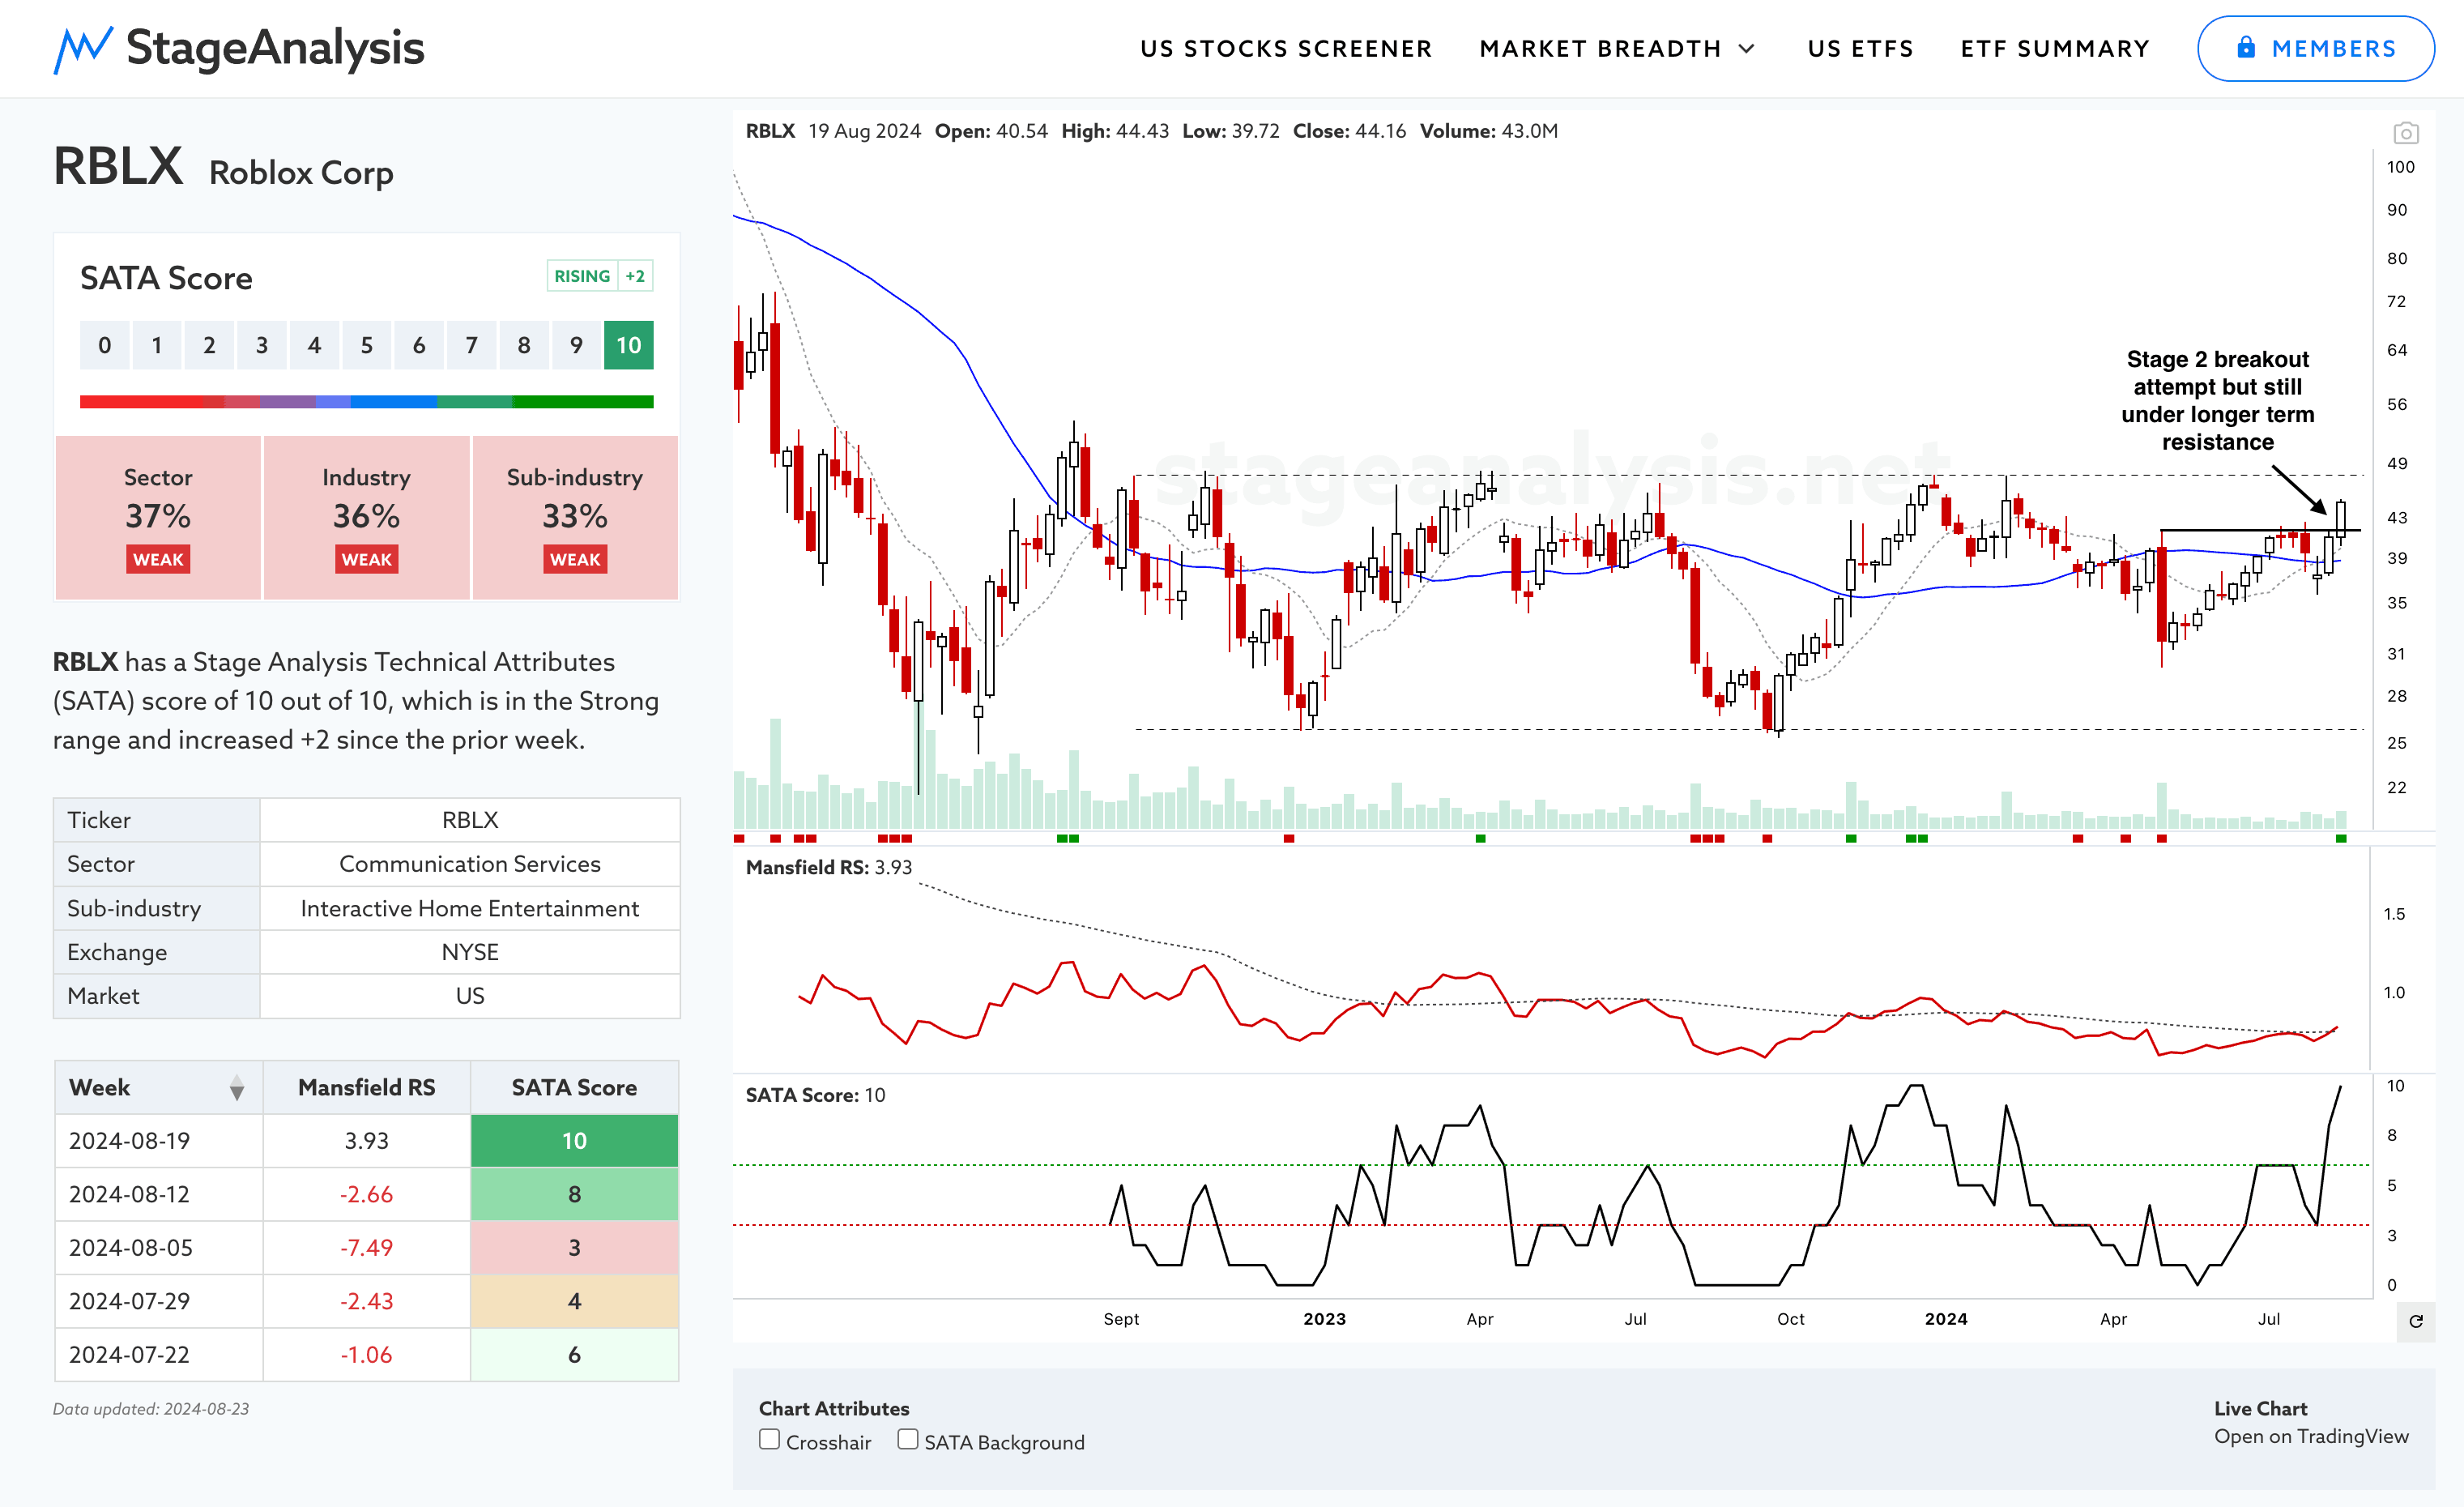Click the 2024 label on time axis
The width and height of the screenshot is (2464, 1507).
coord(1946,1319)
